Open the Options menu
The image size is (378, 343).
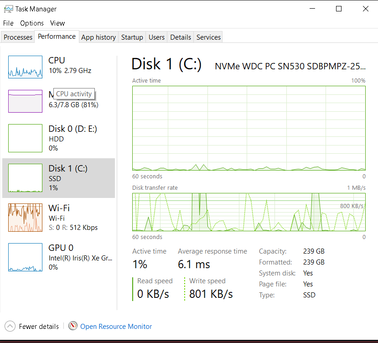coord(32,23)
